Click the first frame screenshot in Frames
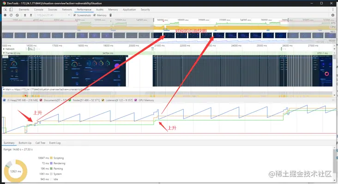 (x=15, y=71)
